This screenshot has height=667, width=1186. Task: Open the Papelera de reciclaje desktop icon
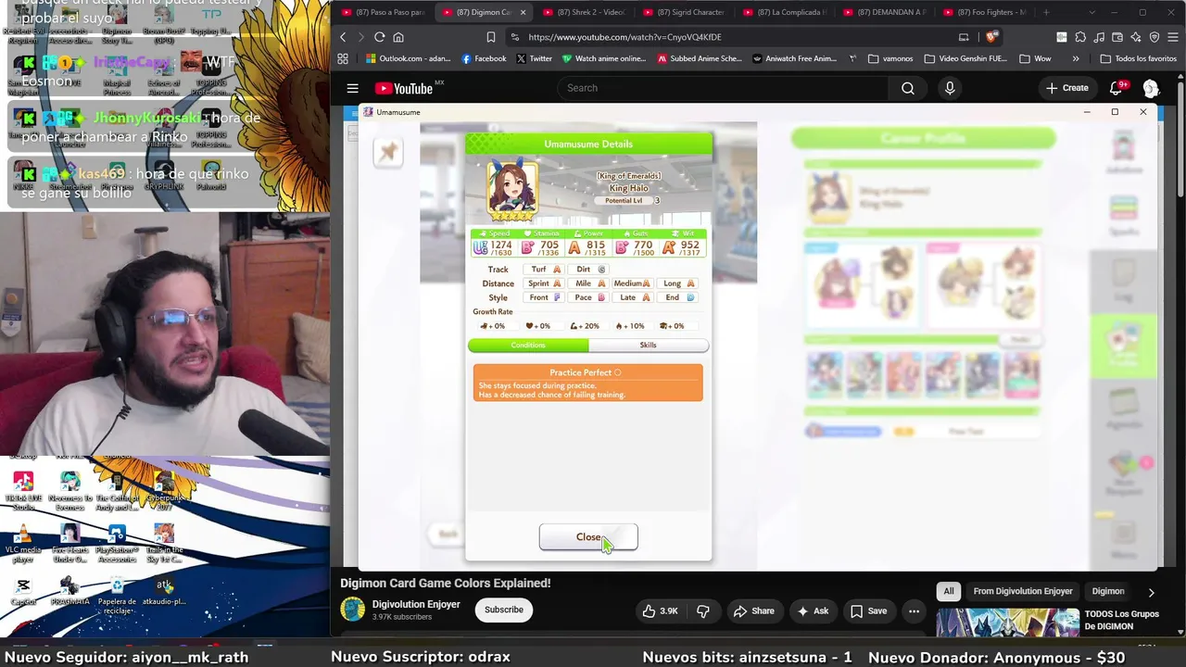click(117, 593)
